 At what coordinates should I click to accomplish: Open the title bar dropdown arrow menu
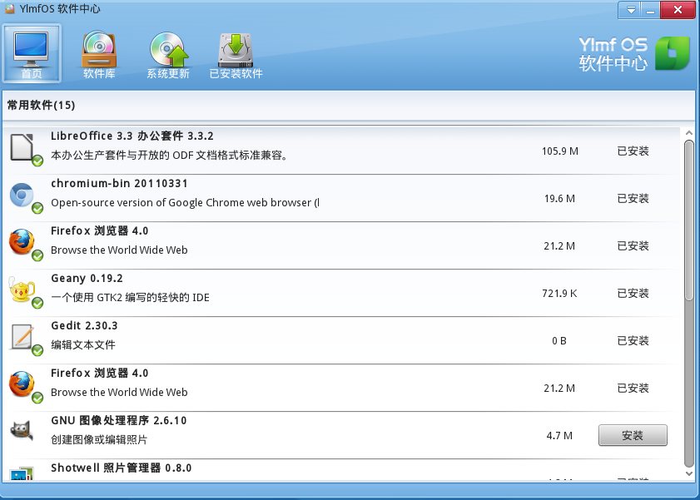click(x=631, y=10)
